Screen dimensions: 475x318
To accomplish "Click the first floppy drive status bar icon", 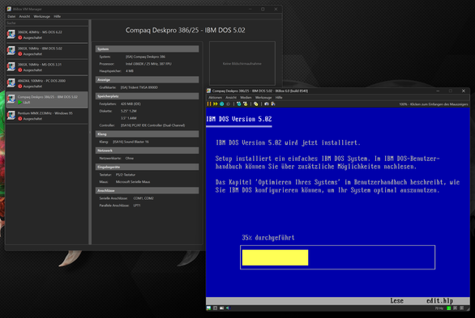I will tap(208, 308).
